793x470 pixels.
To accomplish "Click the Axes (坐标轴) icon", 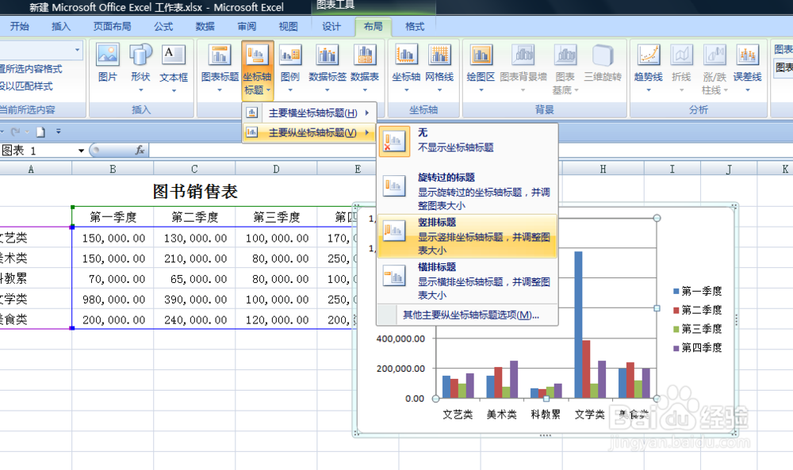I will pos(406,55).
